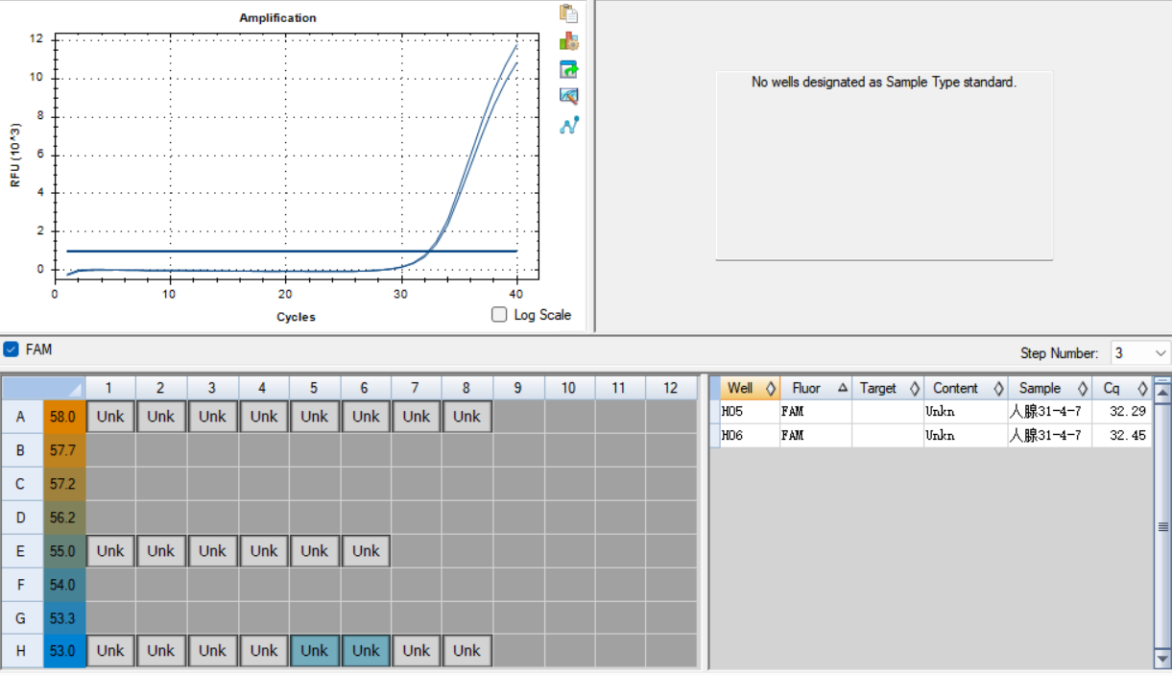Click well E3 Unk cell
Viewport: 1172px width, 675px height.
[212, 551]
